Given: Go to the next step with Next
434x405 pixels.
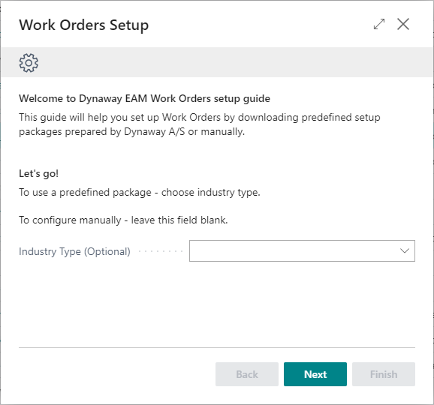Looking at the screenshot, I should coord(315,374).
